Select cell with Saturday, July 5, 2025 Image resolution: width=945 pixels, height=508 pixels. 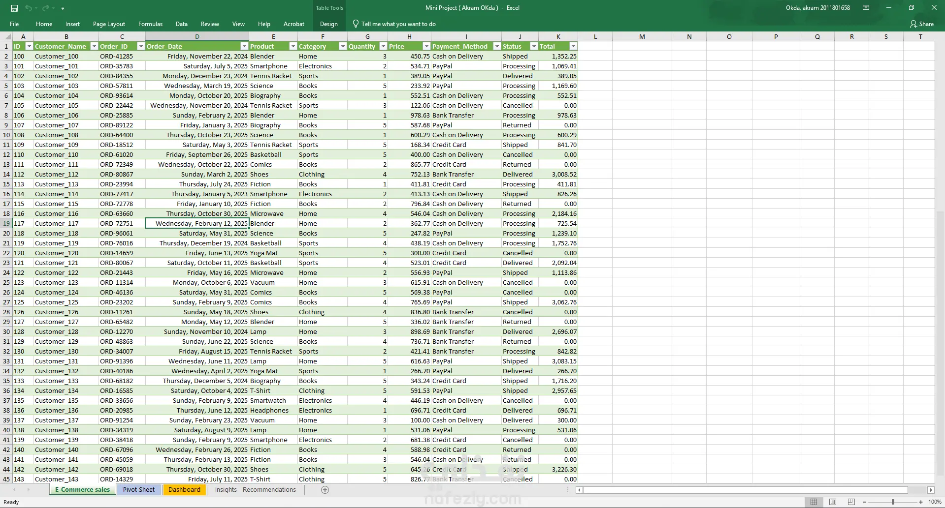pos(197,66)
